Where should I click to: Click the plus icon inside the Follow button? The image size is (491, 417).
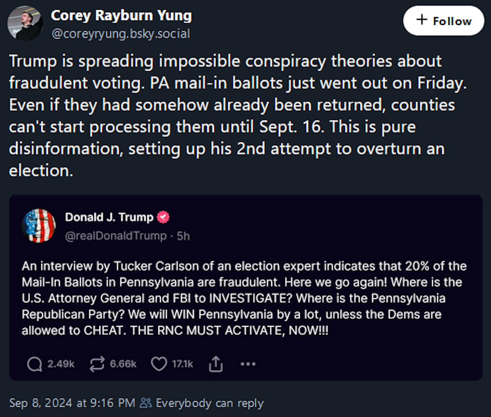(422, 21)
